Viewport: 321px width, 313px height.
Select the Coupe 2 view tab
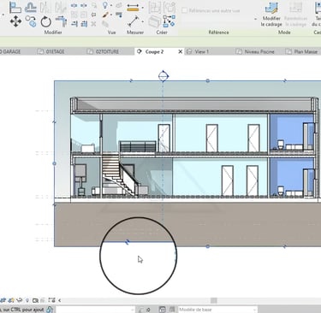[x=155, y=51]
